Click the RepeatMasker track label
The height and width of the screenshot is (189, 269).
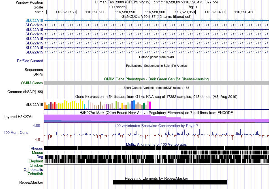pos(31,182)
